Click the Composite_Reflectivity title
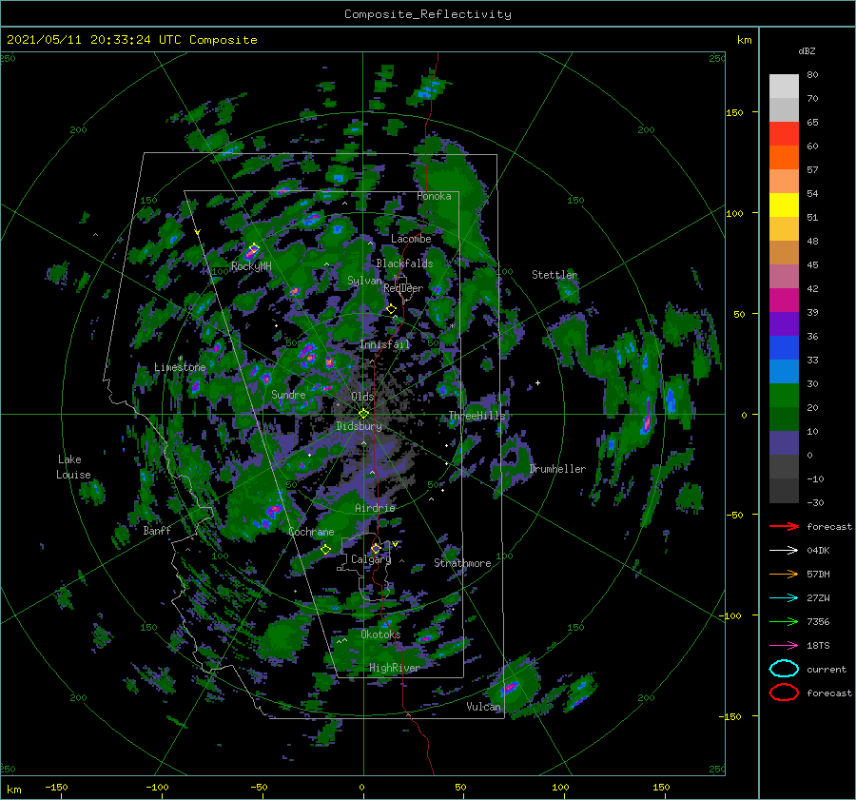Viewport: 856px width, 800px height. [x=427, y=14]
